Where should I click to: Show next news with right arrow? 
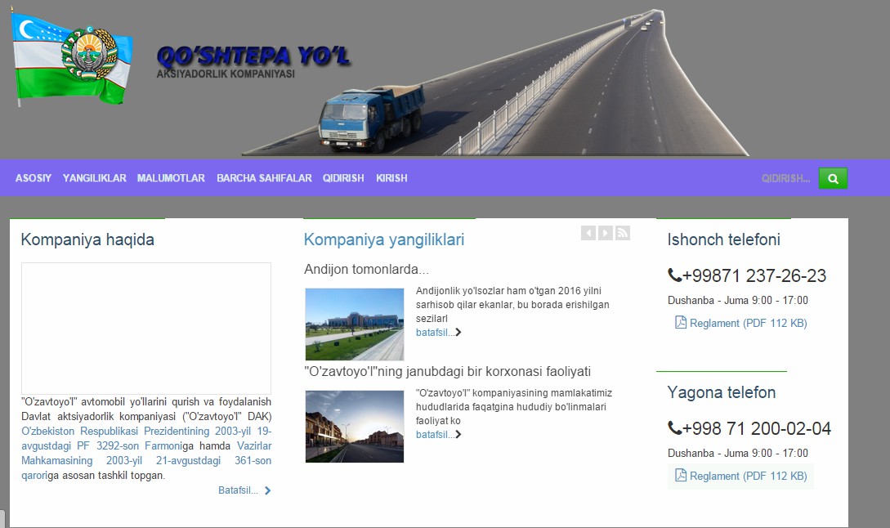606,233
